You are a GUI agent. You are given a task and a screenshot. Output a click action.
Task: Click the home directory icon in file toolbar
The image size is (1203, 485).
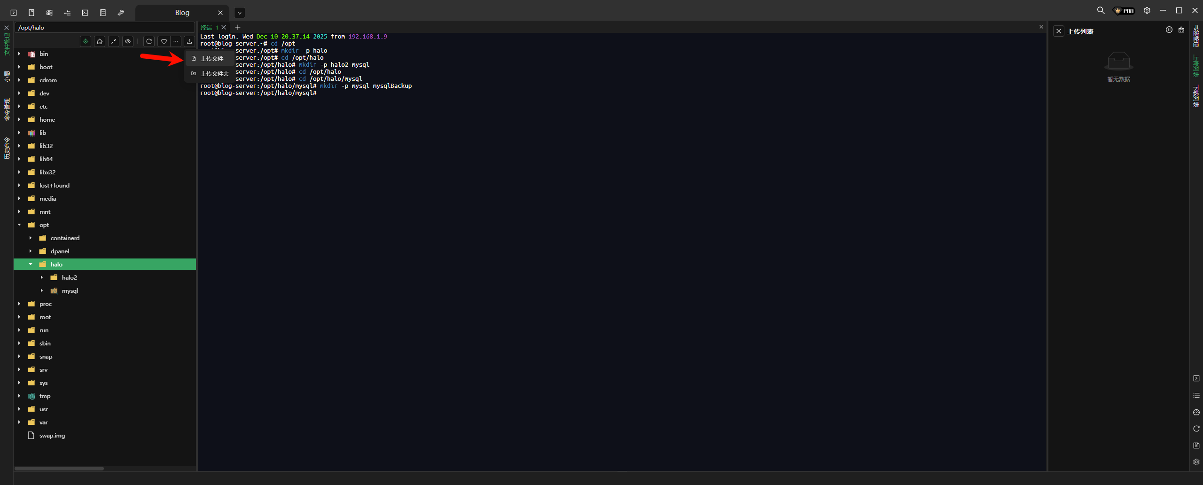[x=100, y=41]
